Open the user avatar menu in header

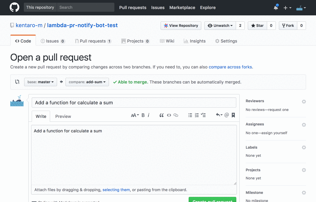coord(301,8)
